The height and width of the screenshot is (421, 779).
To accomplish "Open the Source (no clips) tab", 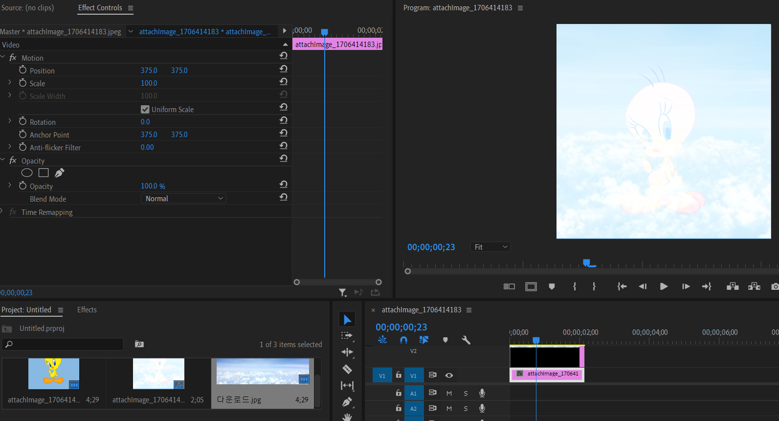I will coord(28,8).
